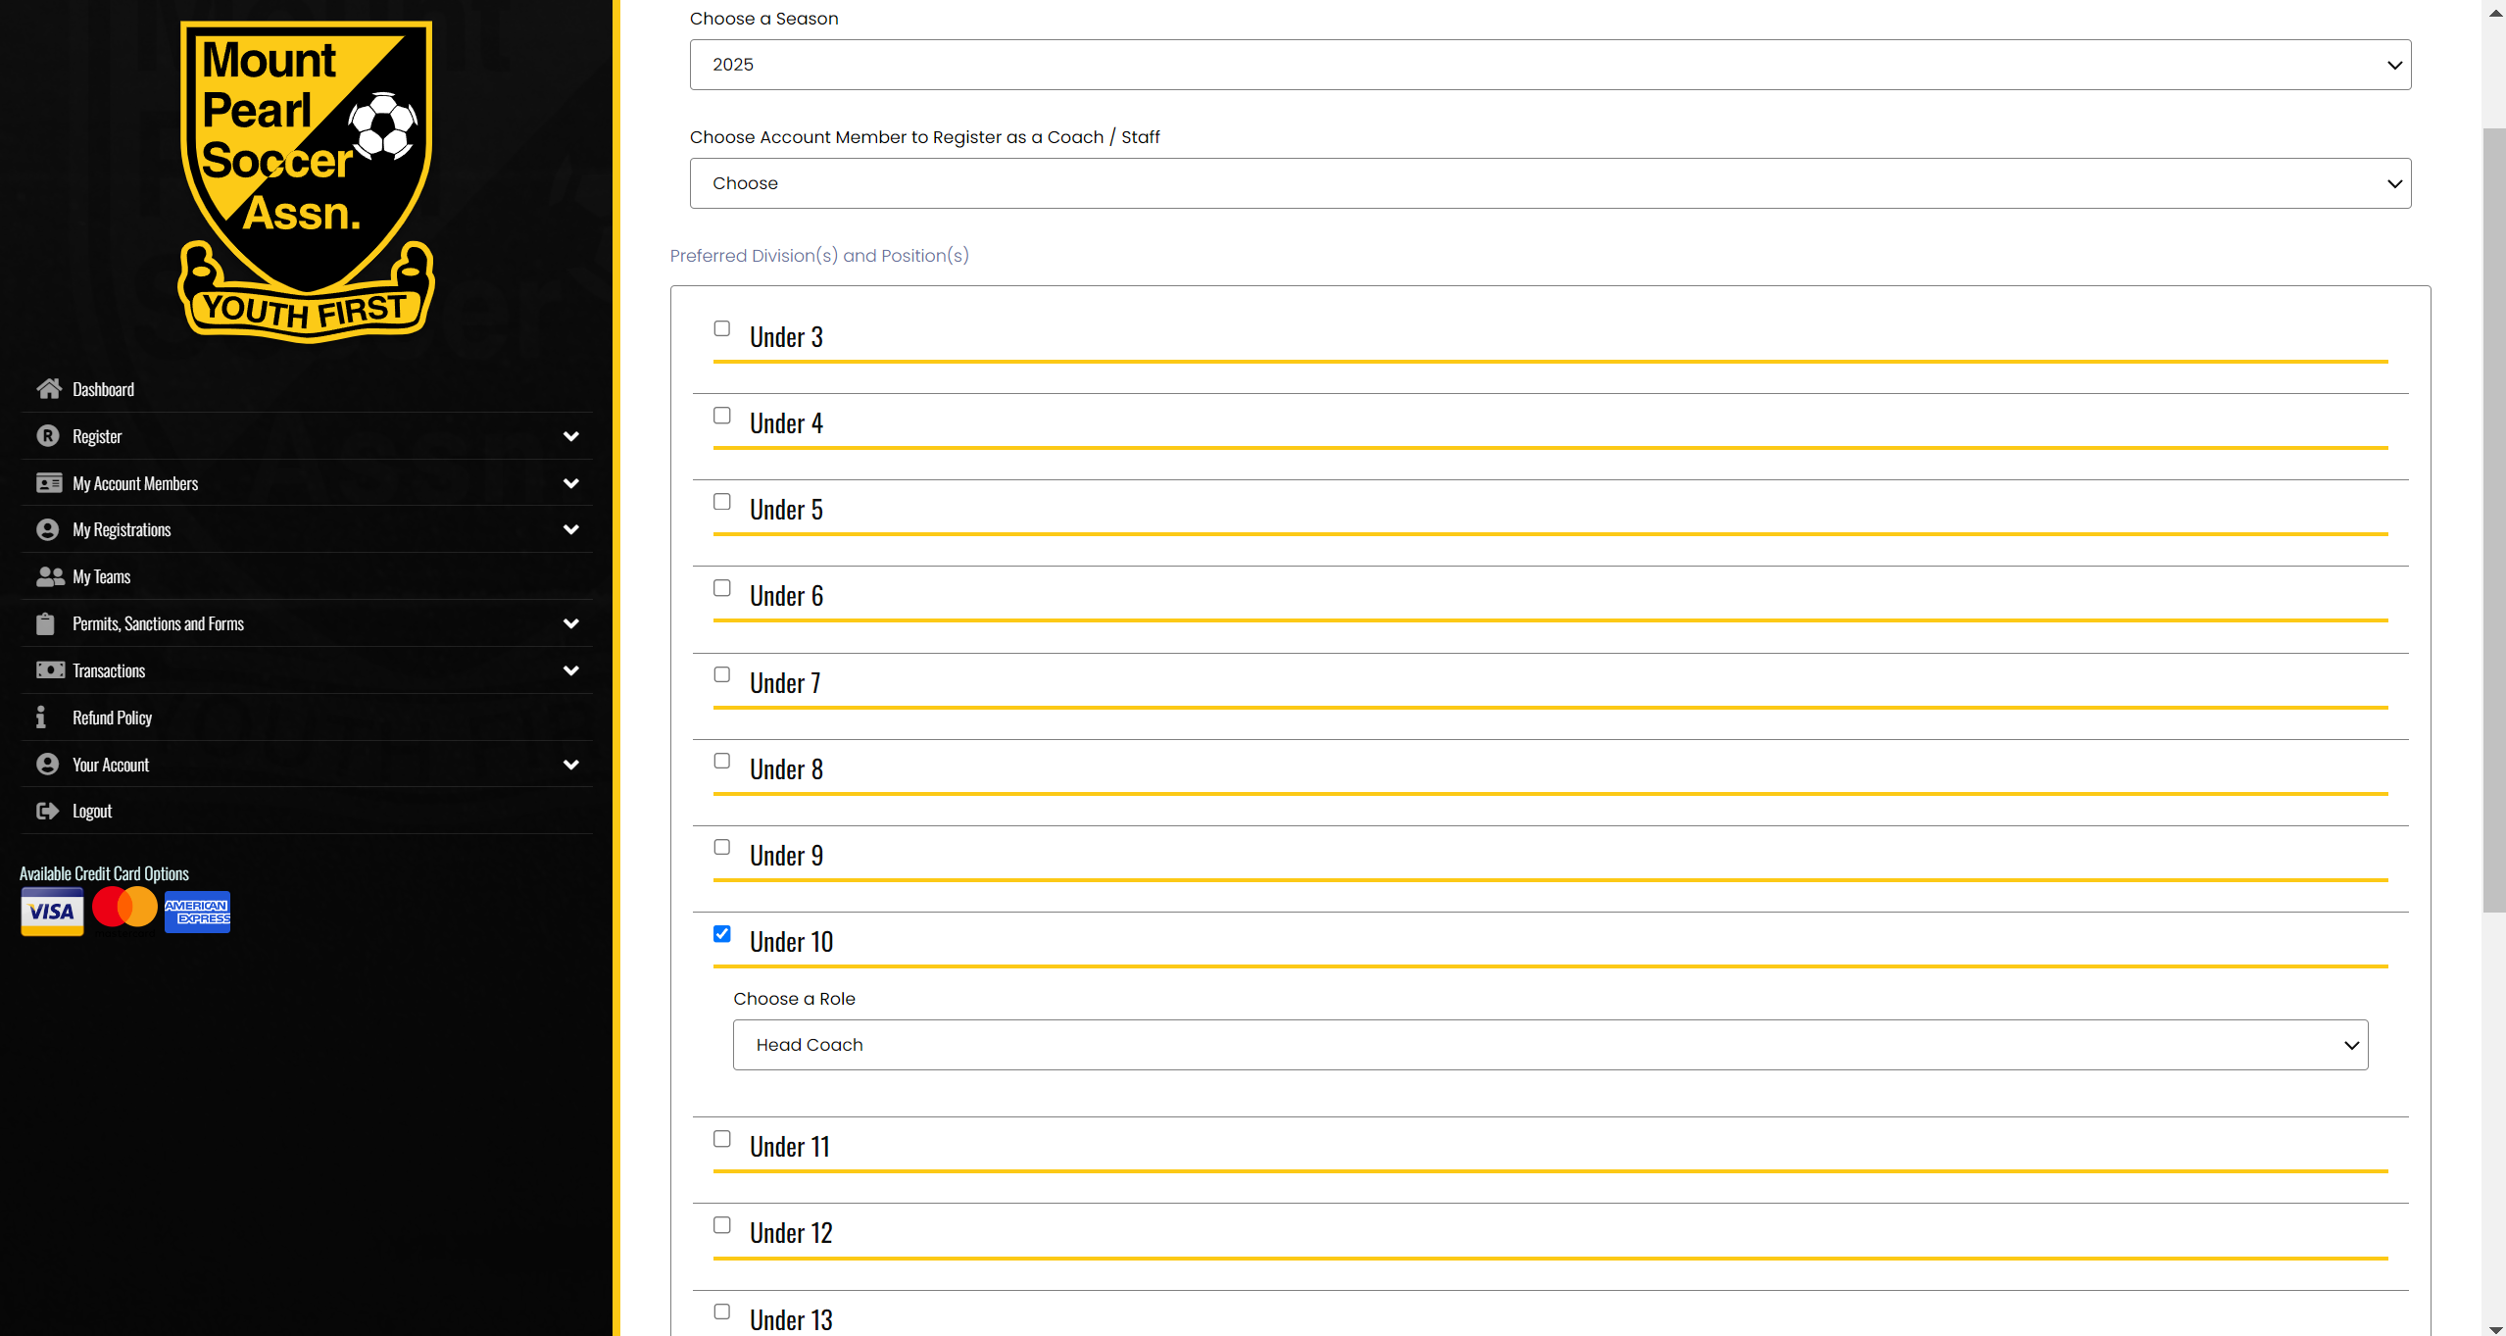Click the Permits, Sanctions and Forms clipboard icon

[x=46, y=623]
